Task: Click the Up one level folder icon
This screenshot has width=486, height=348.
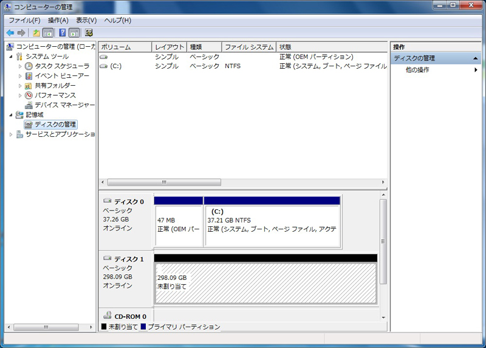Action: pos(36,33)
